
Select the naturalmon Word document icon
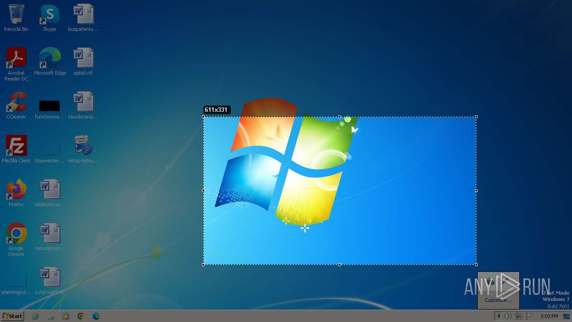[49, 233]
